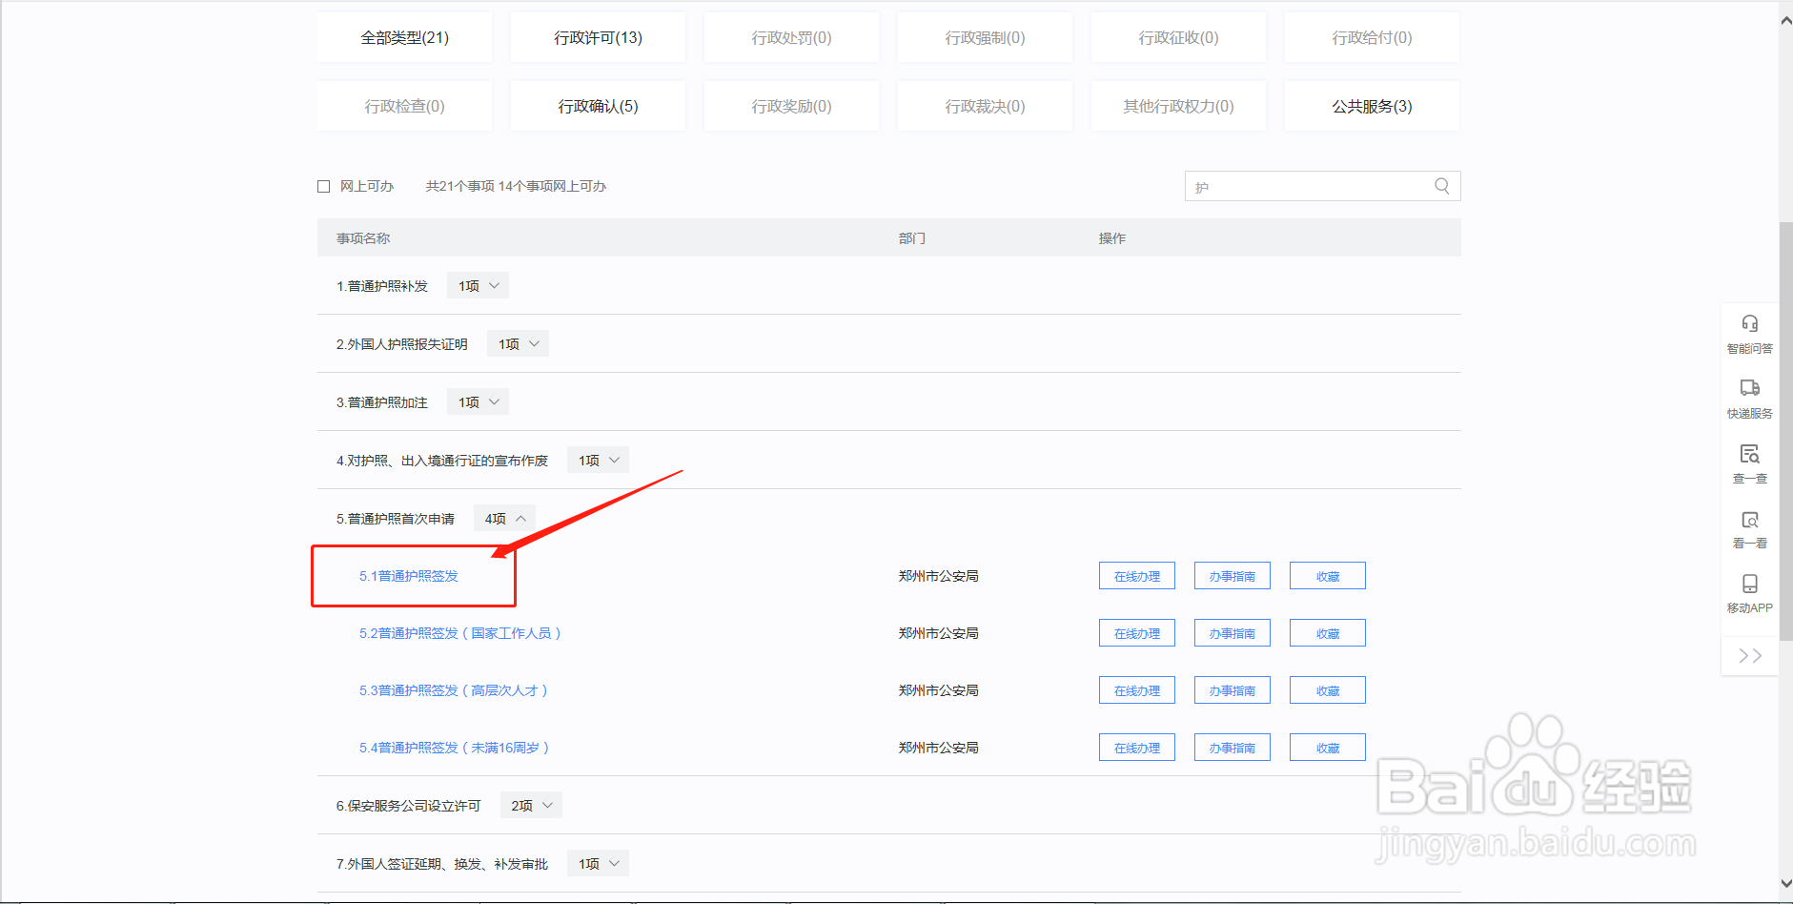Select the 全部类型(21) filter tab
The height and width of the screenshot is (904, 1793).
coord(404,37)
